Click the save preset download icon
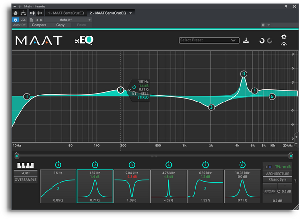 coord(247,40)
